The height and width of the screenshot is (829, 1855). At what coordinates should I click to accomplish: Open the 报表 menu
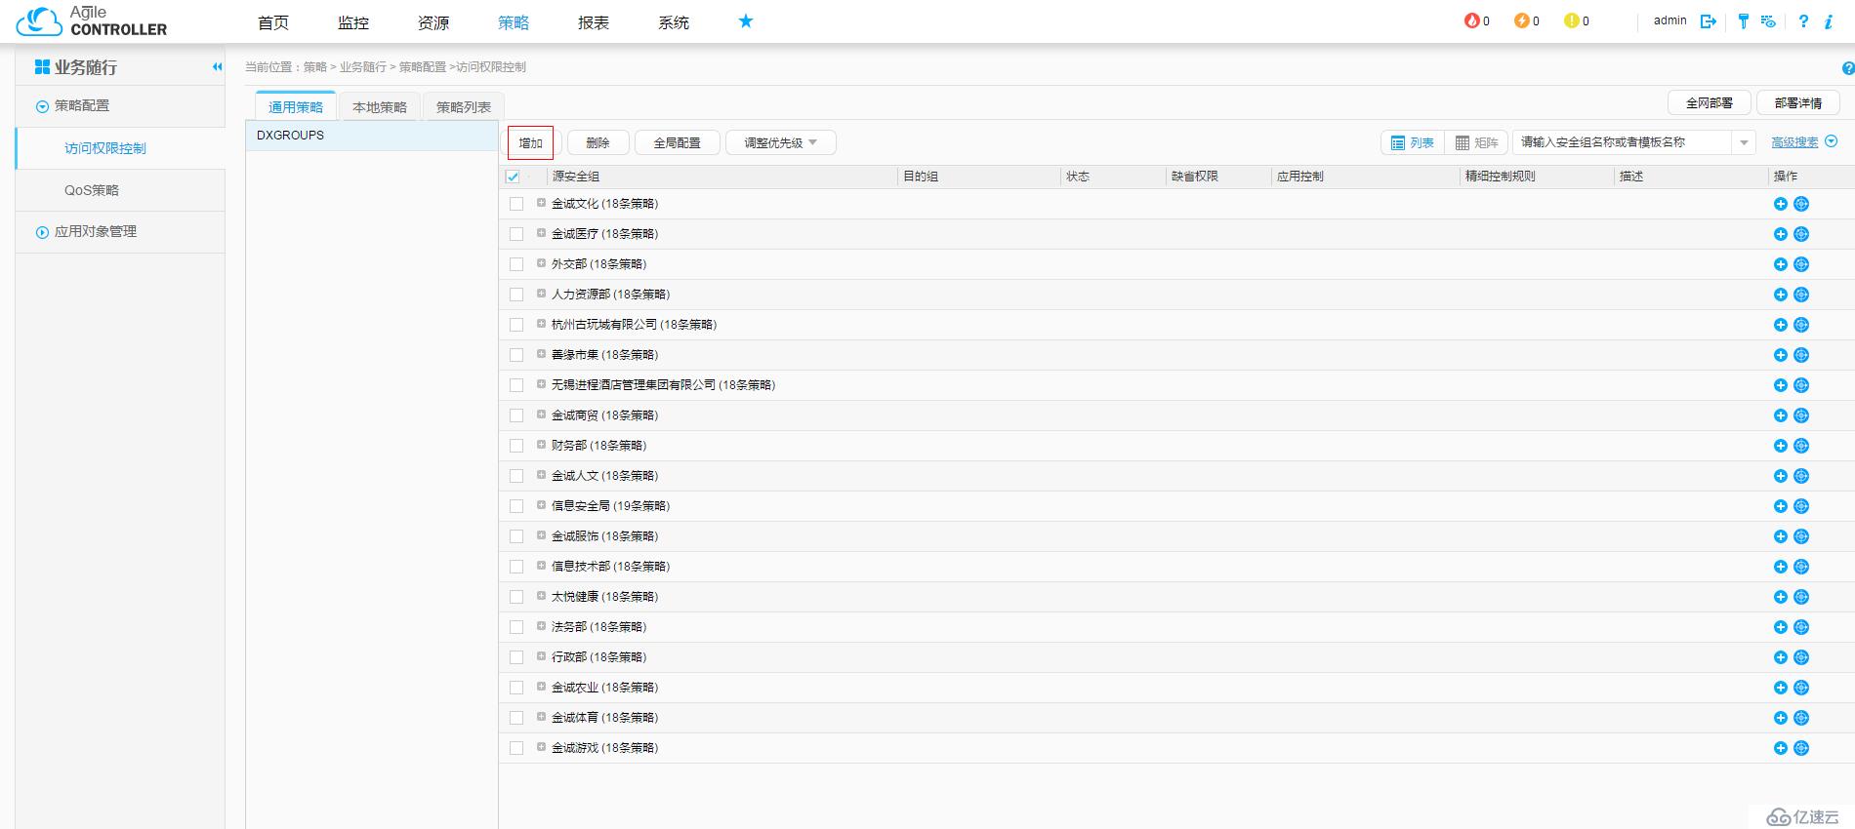pyautogui.click(x=594, y=21)
